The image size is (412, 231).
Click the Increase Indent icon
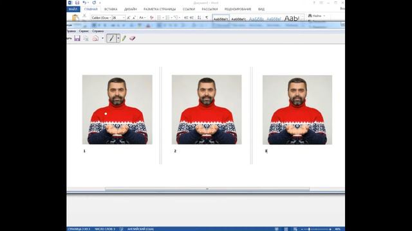click(x=192, y=17)
